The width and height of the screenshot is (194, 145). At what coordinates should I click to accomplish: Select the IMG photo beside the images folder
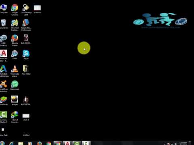[26, 101]
